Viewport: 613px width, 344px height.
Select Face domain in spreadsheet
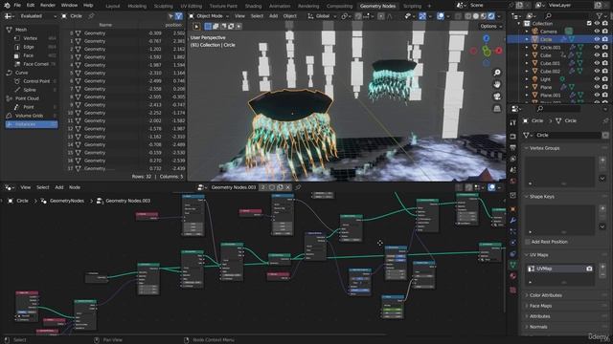(x=28, y=55)
